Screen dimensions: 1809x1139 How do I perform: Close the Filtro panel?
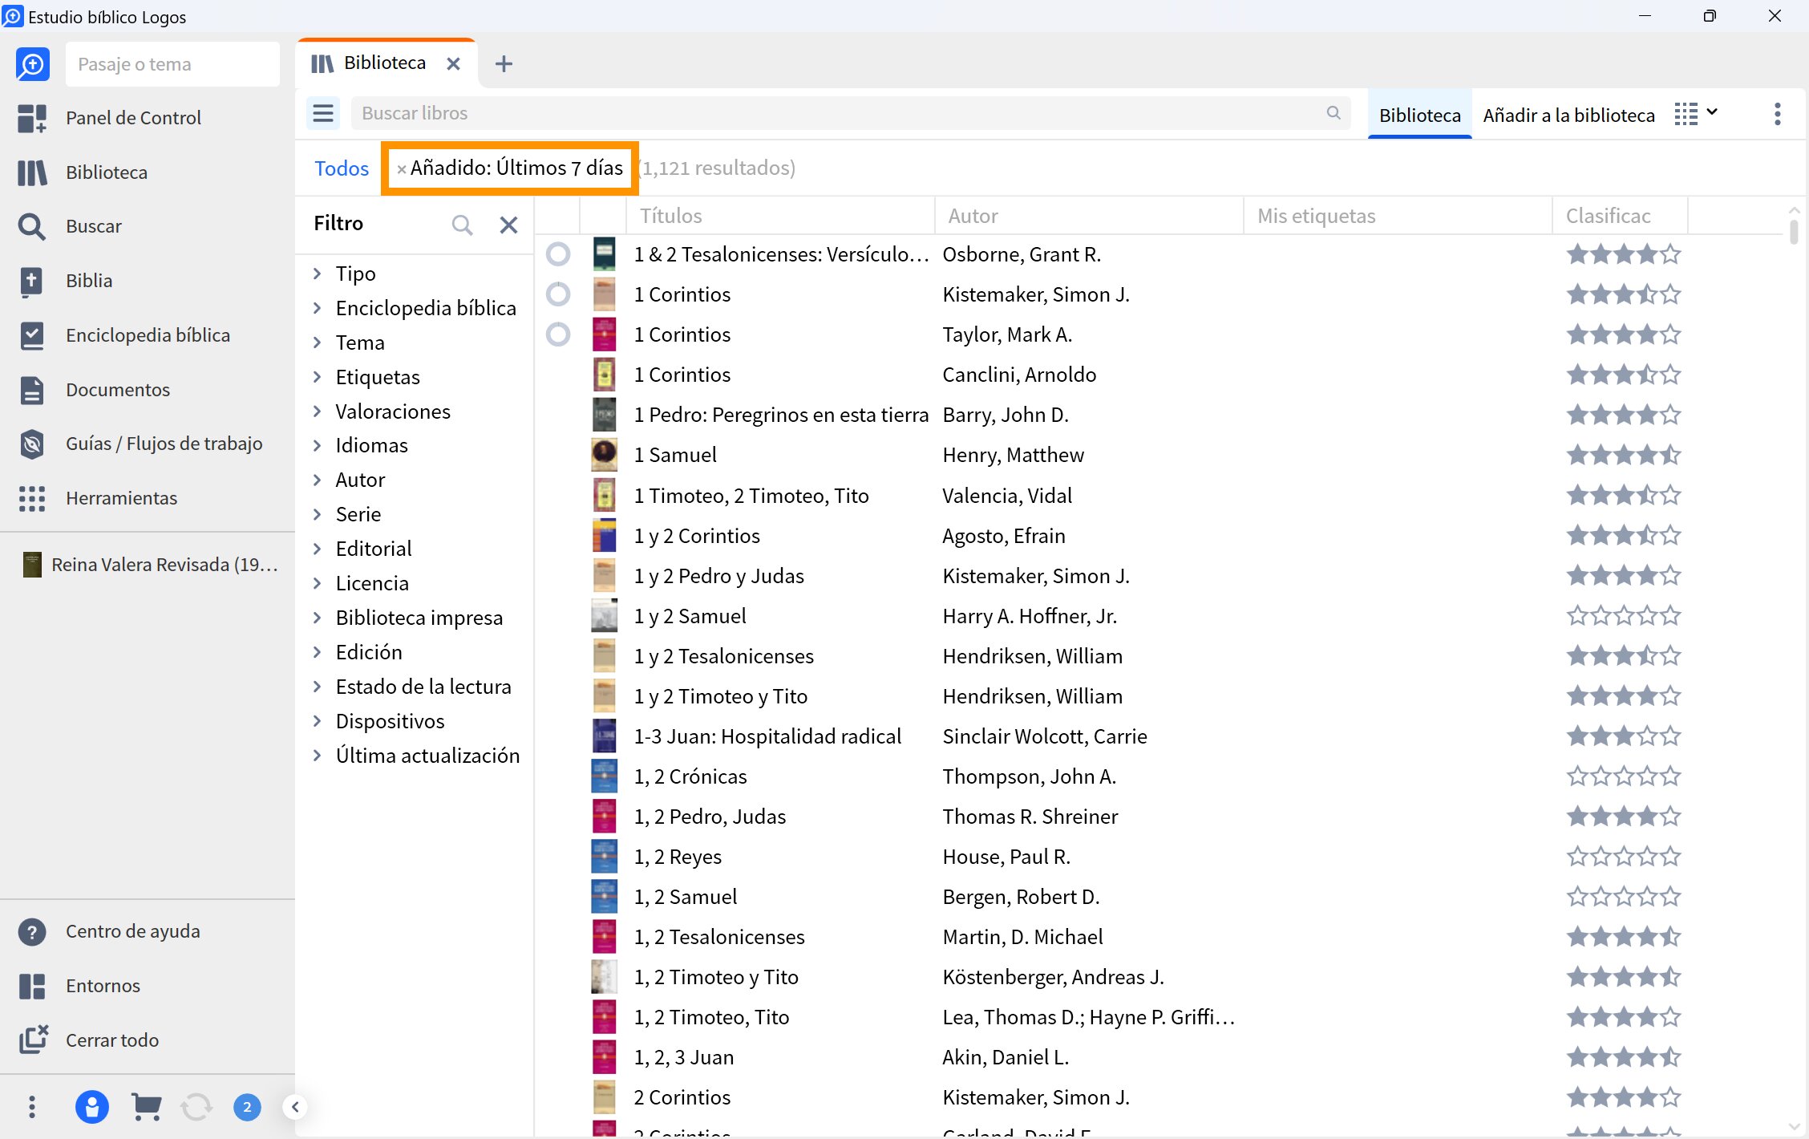click(x=508, y=225)
